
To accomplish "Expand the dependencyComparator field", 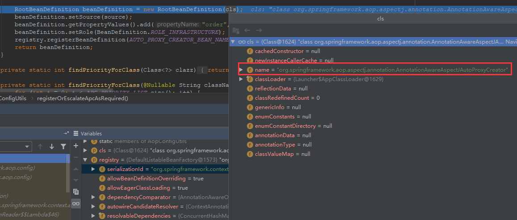I will click(x=93, y=197).
